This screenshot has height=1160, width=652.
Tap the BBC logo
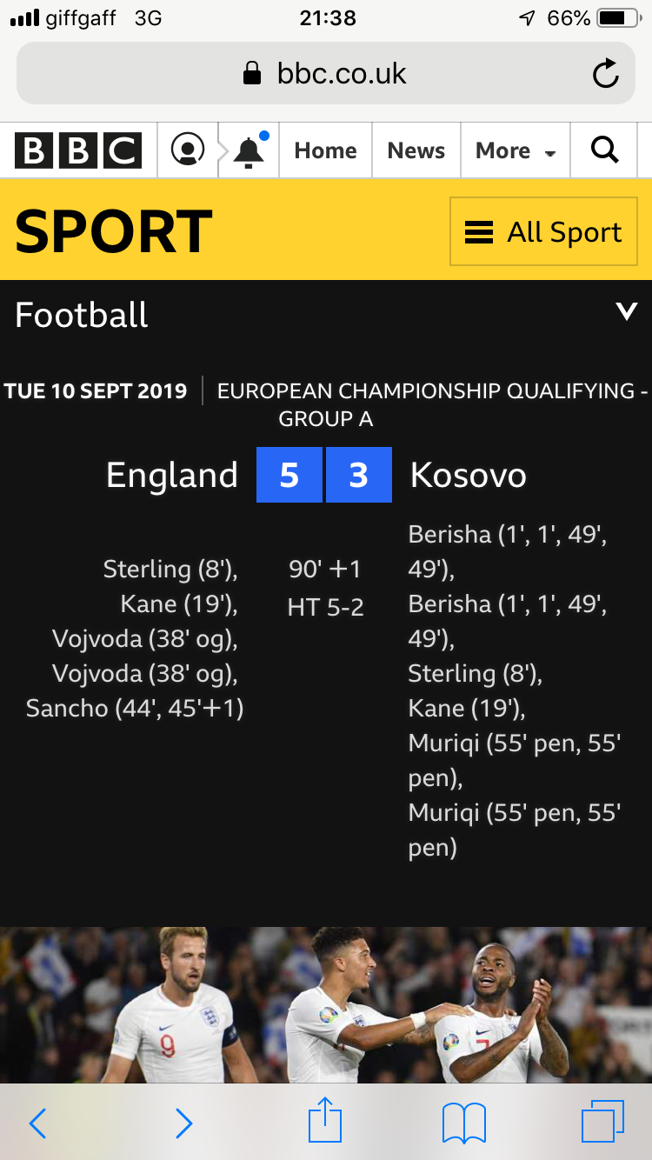tap(78, 150)
